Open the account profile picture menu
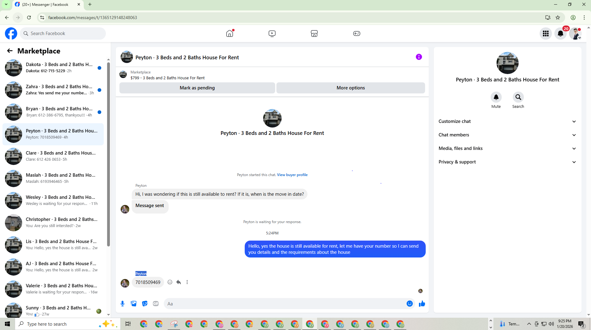591x330 pixels. pyautogui.click(x=575, y=33)
